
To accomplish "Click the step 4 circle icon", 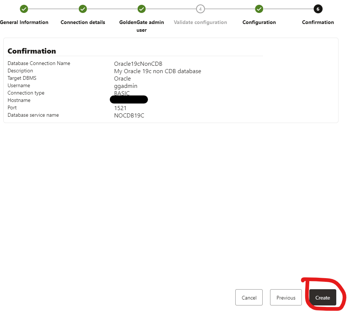I will [x=200, y=9].
